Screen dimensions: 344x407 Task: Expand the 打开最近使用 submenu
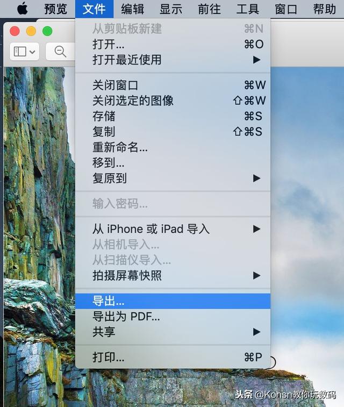[173, 60]
